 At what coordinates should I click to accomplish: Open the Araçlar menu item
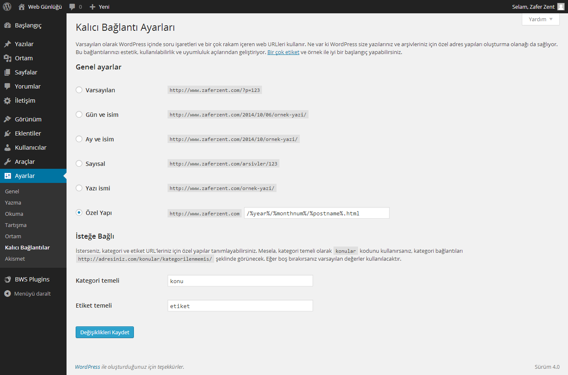(33, 162)
